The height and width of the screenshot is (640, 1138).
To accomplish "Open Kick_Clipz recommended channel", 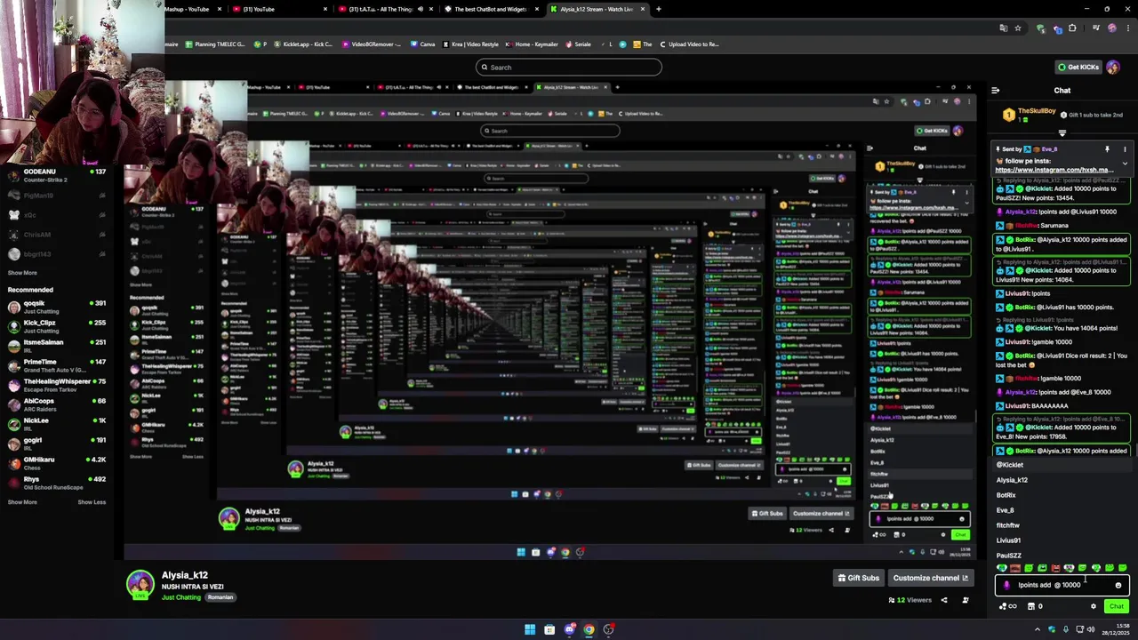I will (x=58, y=327).
